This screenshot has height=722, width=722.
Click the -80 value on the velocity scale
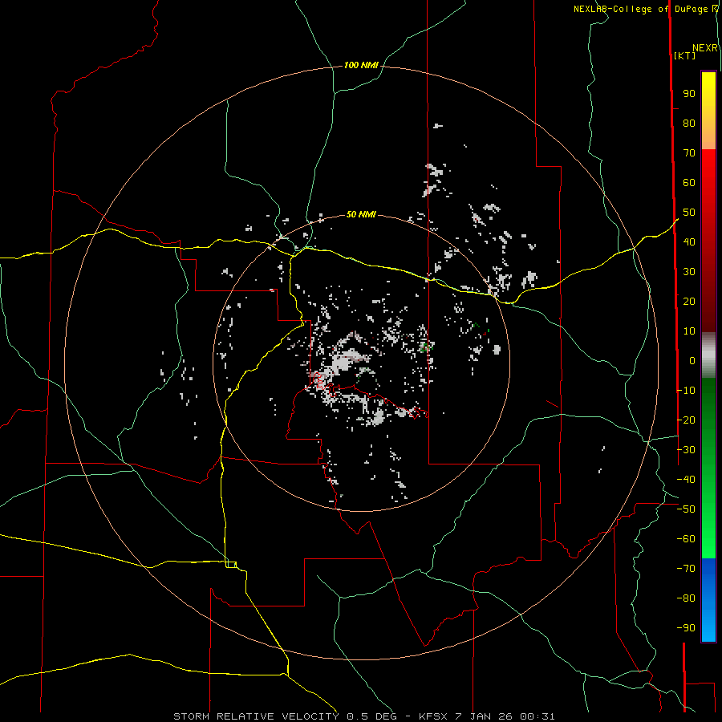(686, 598)
